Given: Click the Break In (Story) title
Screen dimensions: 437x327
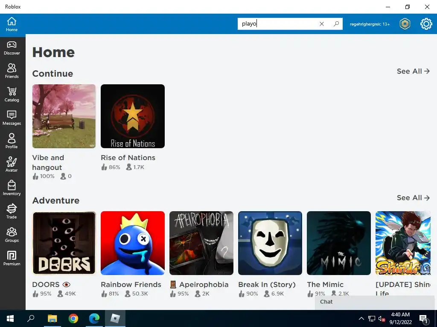Looking at the screenshot, I should coord(267,285).
